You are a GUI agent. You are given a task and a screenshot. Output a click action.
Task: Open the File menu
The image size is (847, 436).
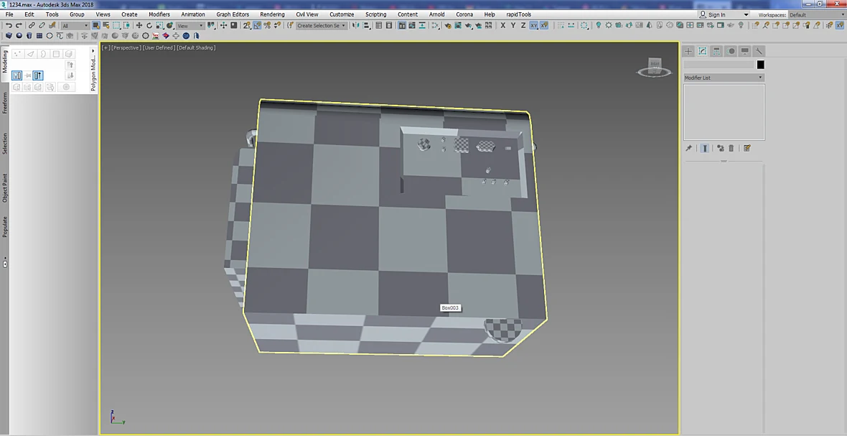pyautogui.click(x=9, y=14)
